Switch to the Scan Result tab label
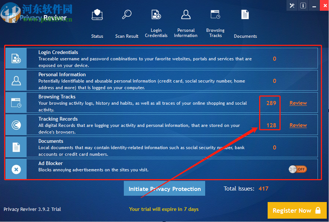329x222 pixels. tap(127, 36)
